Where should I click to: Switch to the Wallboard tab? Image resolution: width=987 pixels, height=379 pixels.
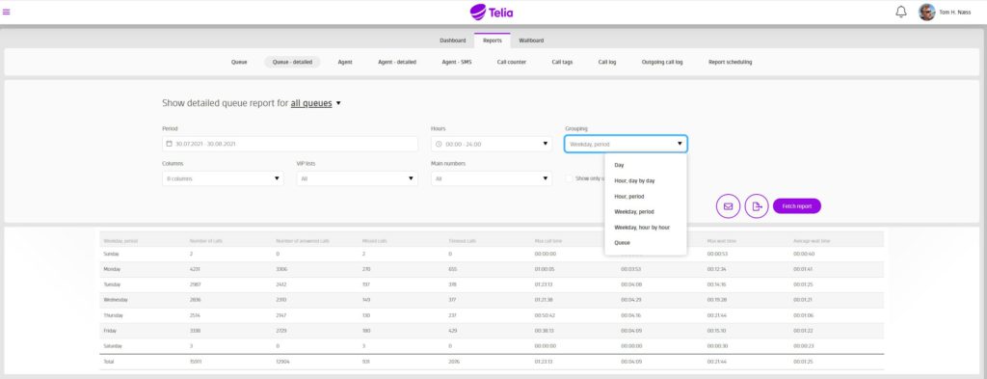click(531, 41)
